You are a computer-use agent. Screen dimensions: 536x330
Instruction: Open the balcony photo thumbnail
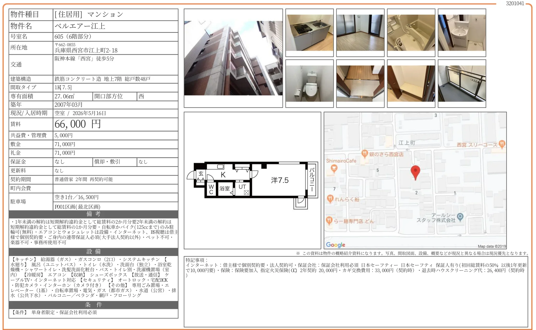(462, 83)
